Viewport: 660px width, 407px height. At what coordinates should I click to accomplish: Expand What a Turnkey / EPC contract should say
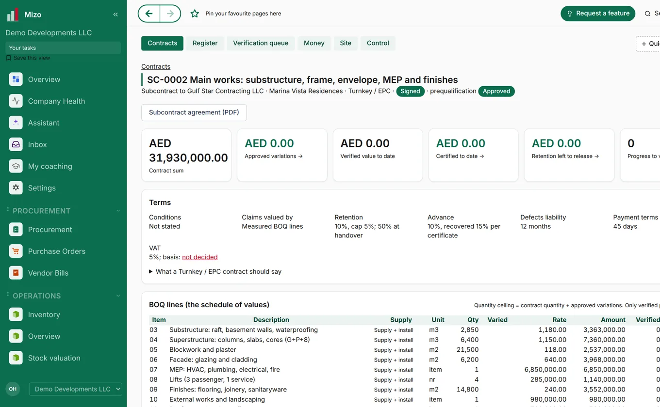[x=215, y=272]
